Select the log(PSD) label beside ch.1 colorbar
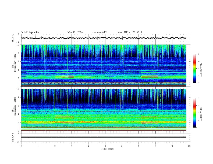 201,70
